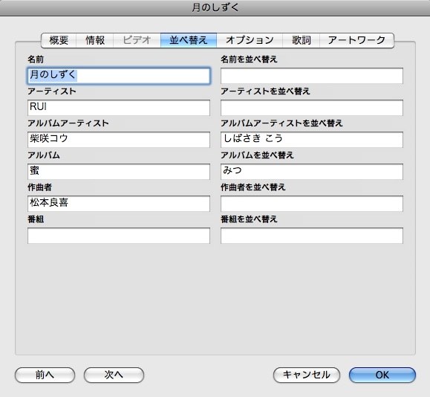Click the 番組 label
Viewport: 430px width, 397px height.
pyautogui.click(x=36, y=219)
